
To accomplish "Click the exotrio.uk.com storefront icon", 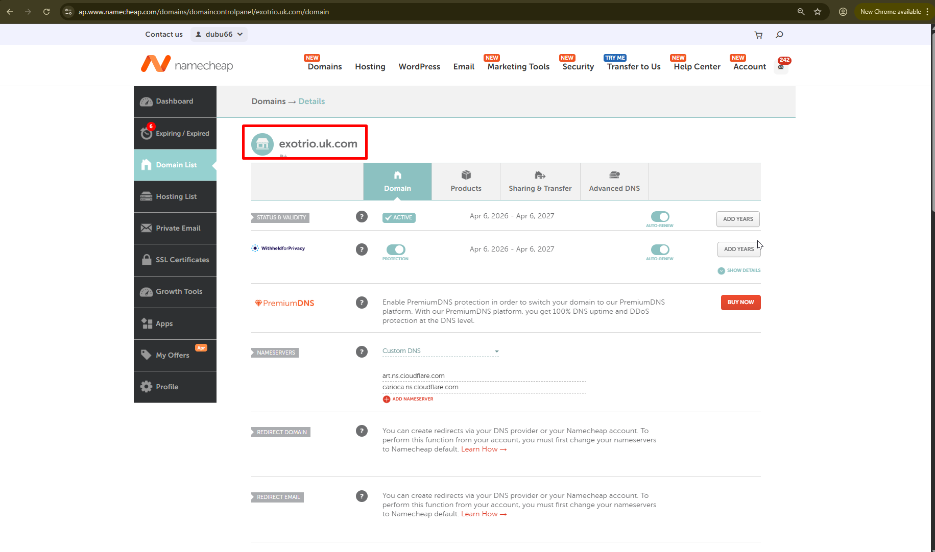I will [262, 144].
